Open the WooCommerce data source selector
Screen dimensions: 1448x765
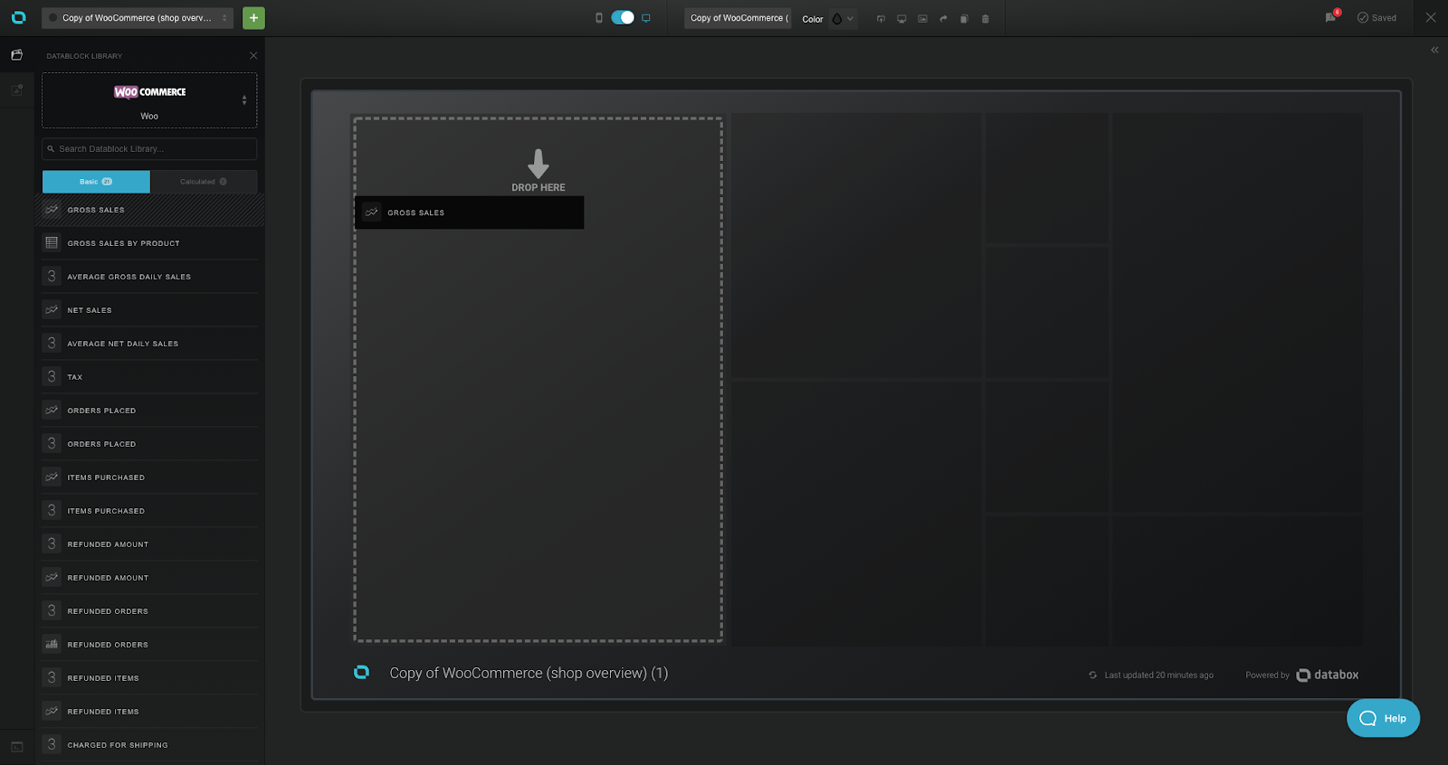coord(149,100)
